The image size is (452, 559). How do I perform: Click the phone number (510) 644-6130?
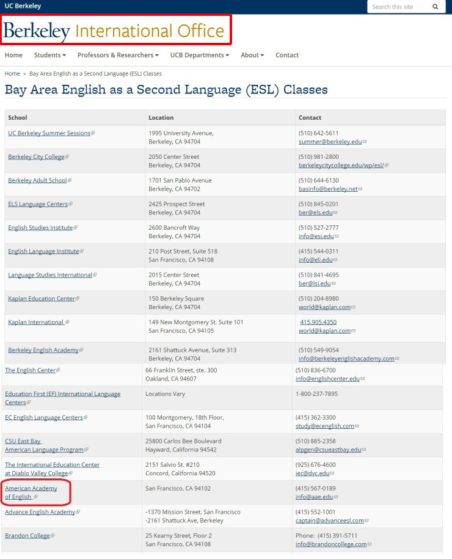tap(319, 180)
